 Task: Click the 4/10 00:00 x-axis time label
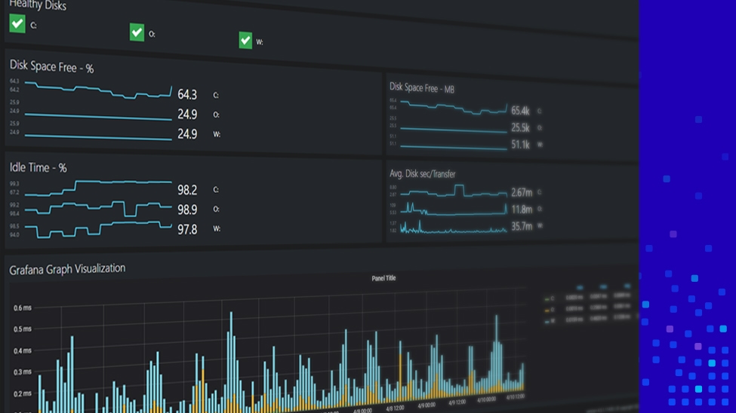[487, 399]
